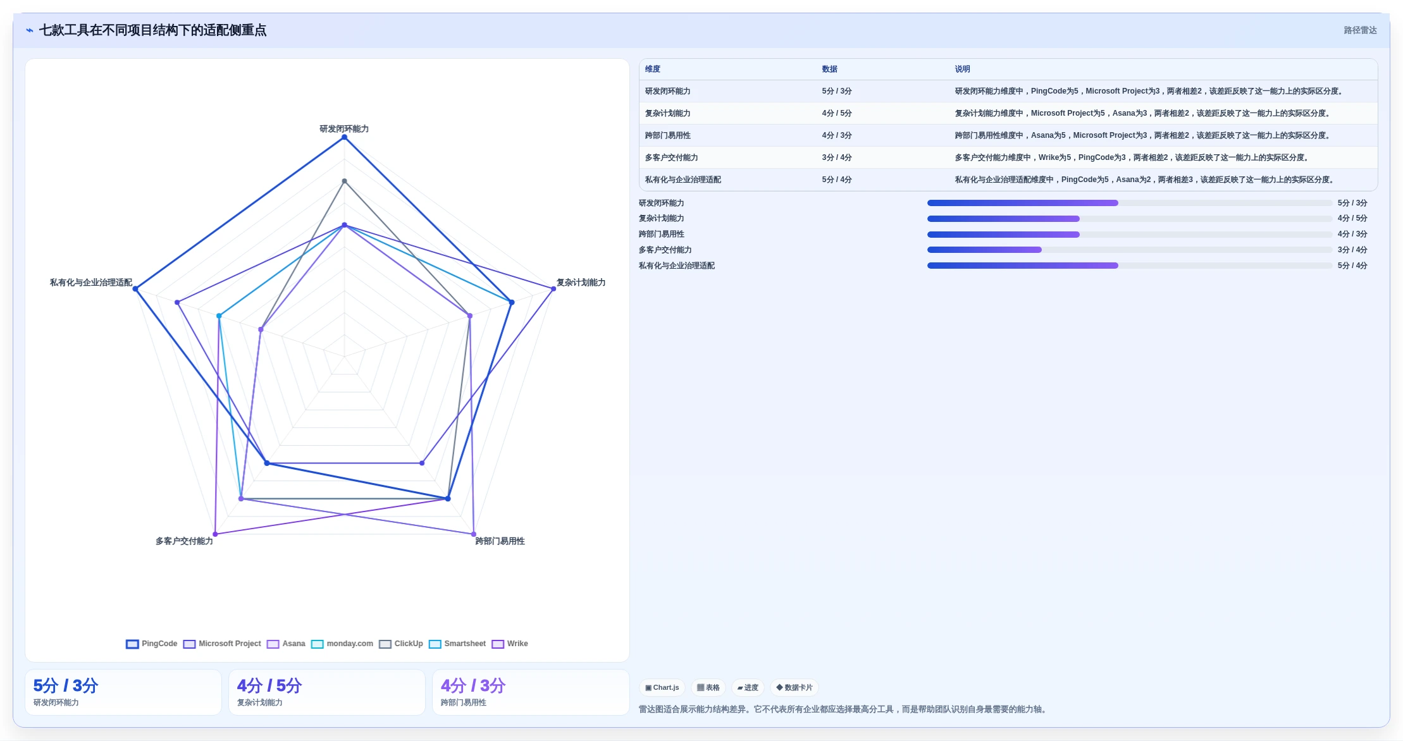Open the 4分 / 5分 复杂计划能力 card
This screenshot has width=1403, height=741.
pos(327,692)
